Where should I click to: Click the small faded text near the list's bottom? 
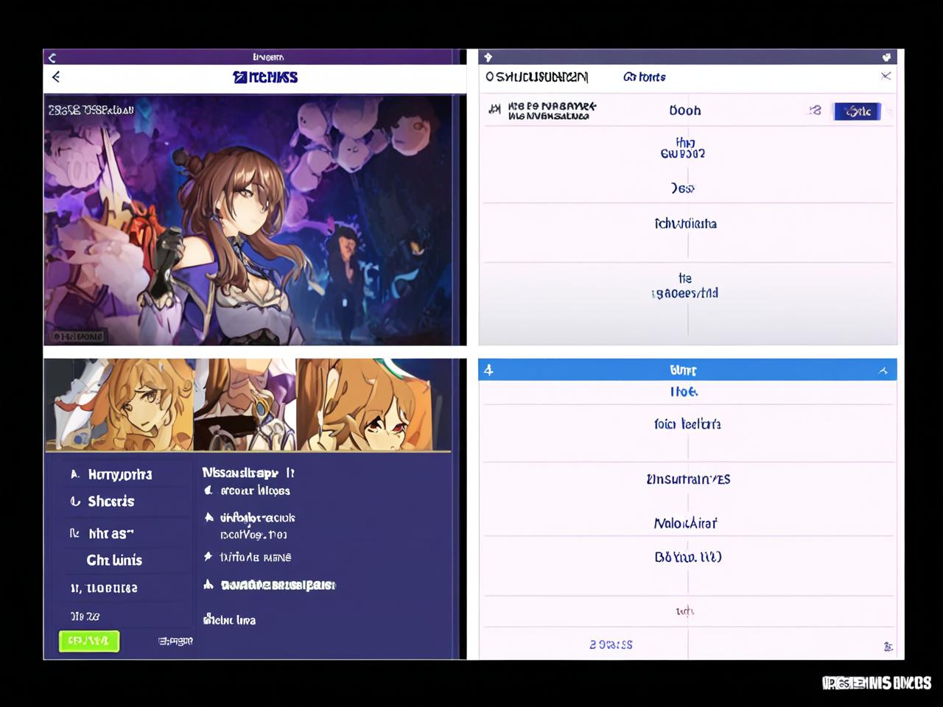(684, 611)
